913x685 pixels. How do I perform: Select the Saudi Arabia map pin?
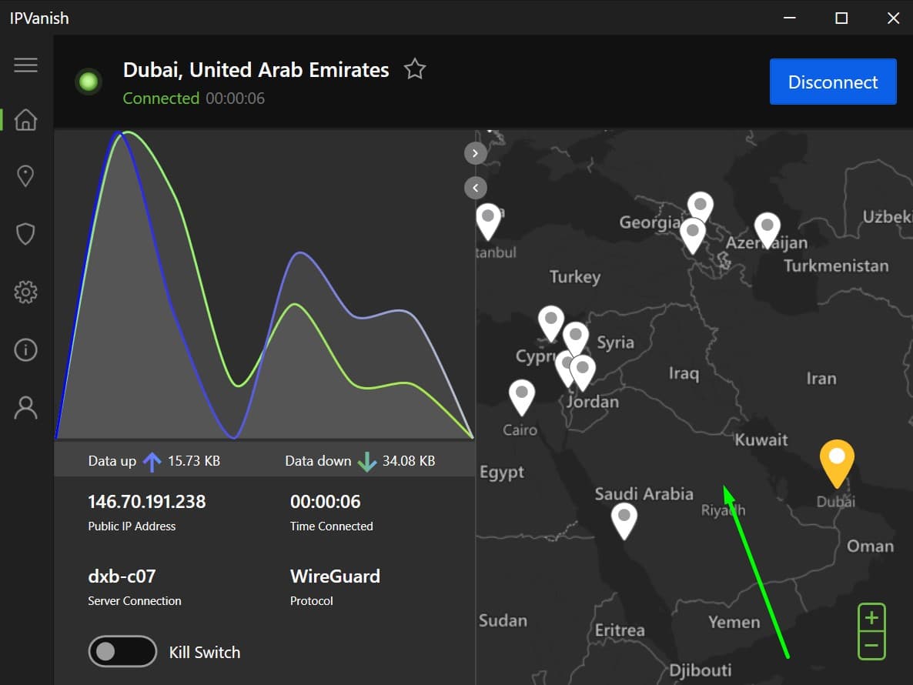click(624, 520)
